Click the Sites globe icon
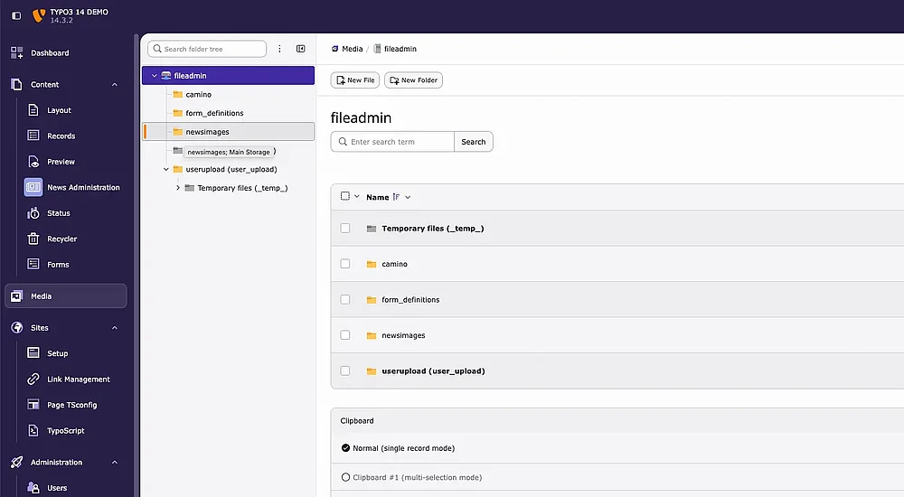The height and width of the screenshot is (497, 904). pyautogui.click(x=16, y=327)
